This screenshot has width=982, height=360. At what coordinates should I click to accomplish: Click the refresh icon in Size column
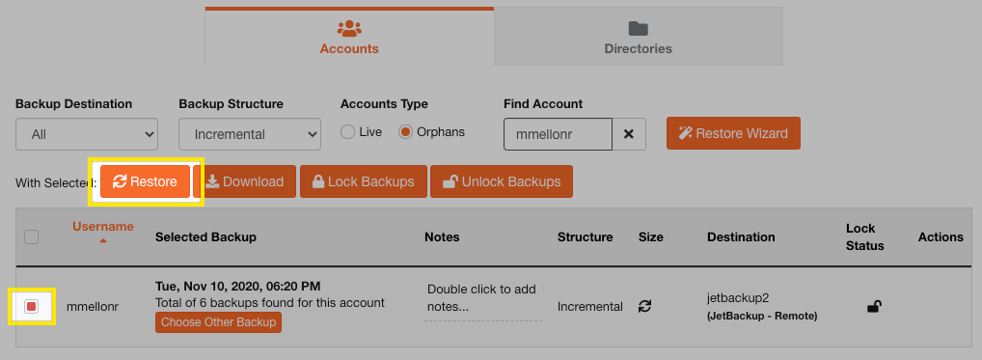(x=645, y=306)
